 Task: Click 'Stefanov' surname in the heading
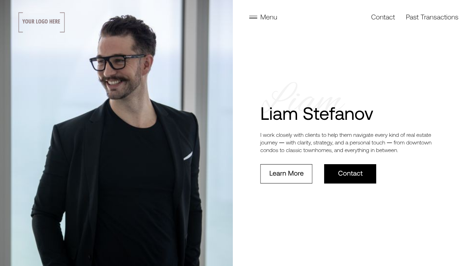point(338,114)
